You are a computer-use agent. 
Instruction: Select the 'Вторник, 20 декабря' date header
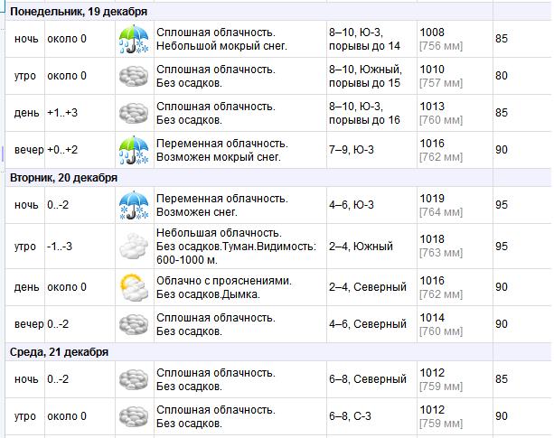coord(63,178)
